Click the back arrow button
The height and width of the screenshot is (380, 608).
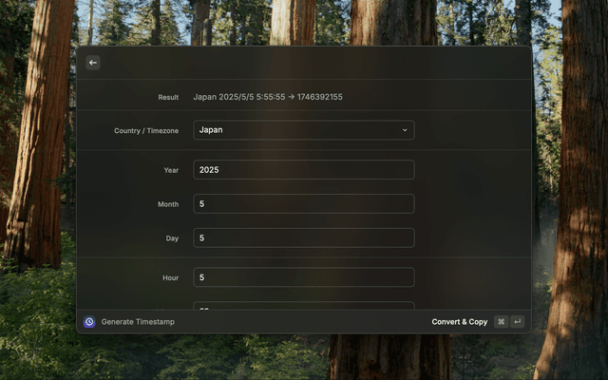(x=93, y=63)
